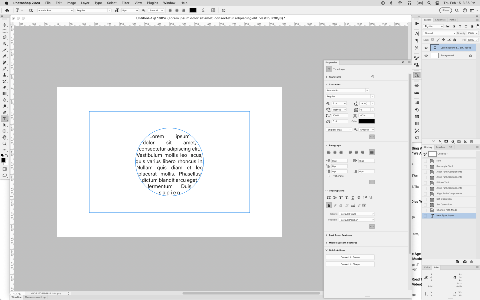This screenshot has width=480, height=300.
Task: Toggle Superscript in Type Options
Action: [341, 197]
